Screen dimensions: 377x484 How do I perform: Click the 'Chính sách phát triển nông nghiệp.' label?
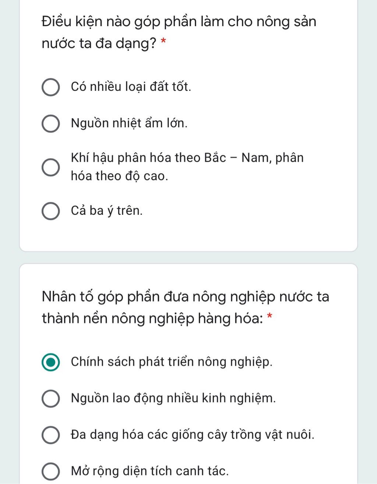[172, 362]
